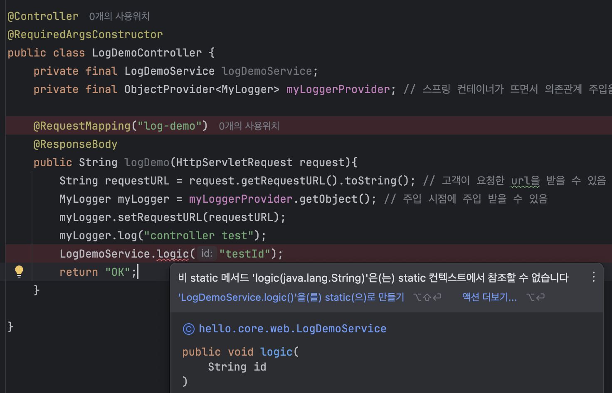Click the yellow lightbulb quick-fix icon
The width and height of the screenshot is (612, 393).
[x=19, y=271]
